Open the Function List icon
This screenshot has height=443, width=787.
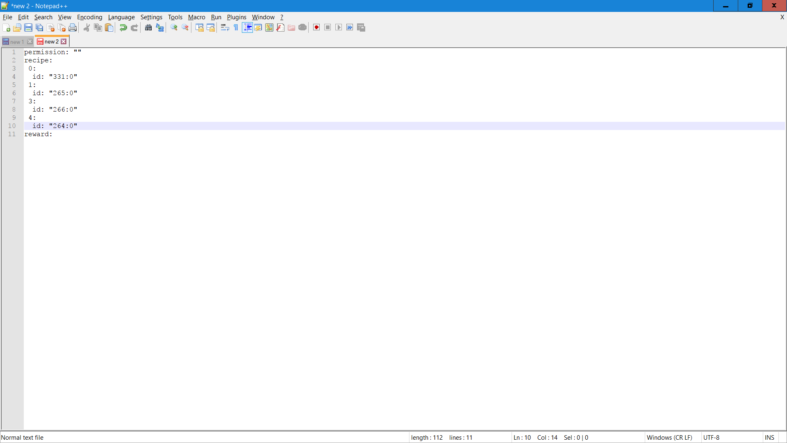(x=280, y=27)
